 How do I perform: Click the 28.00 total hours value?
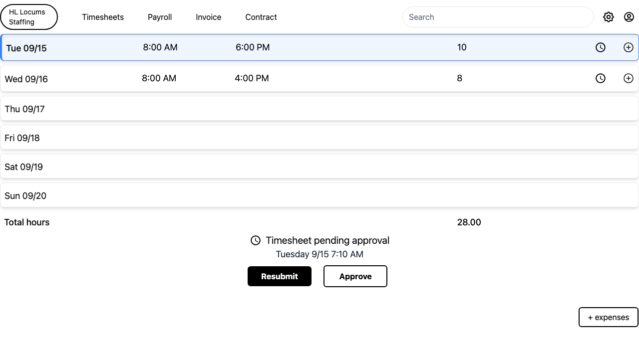[x=469, y=222]
